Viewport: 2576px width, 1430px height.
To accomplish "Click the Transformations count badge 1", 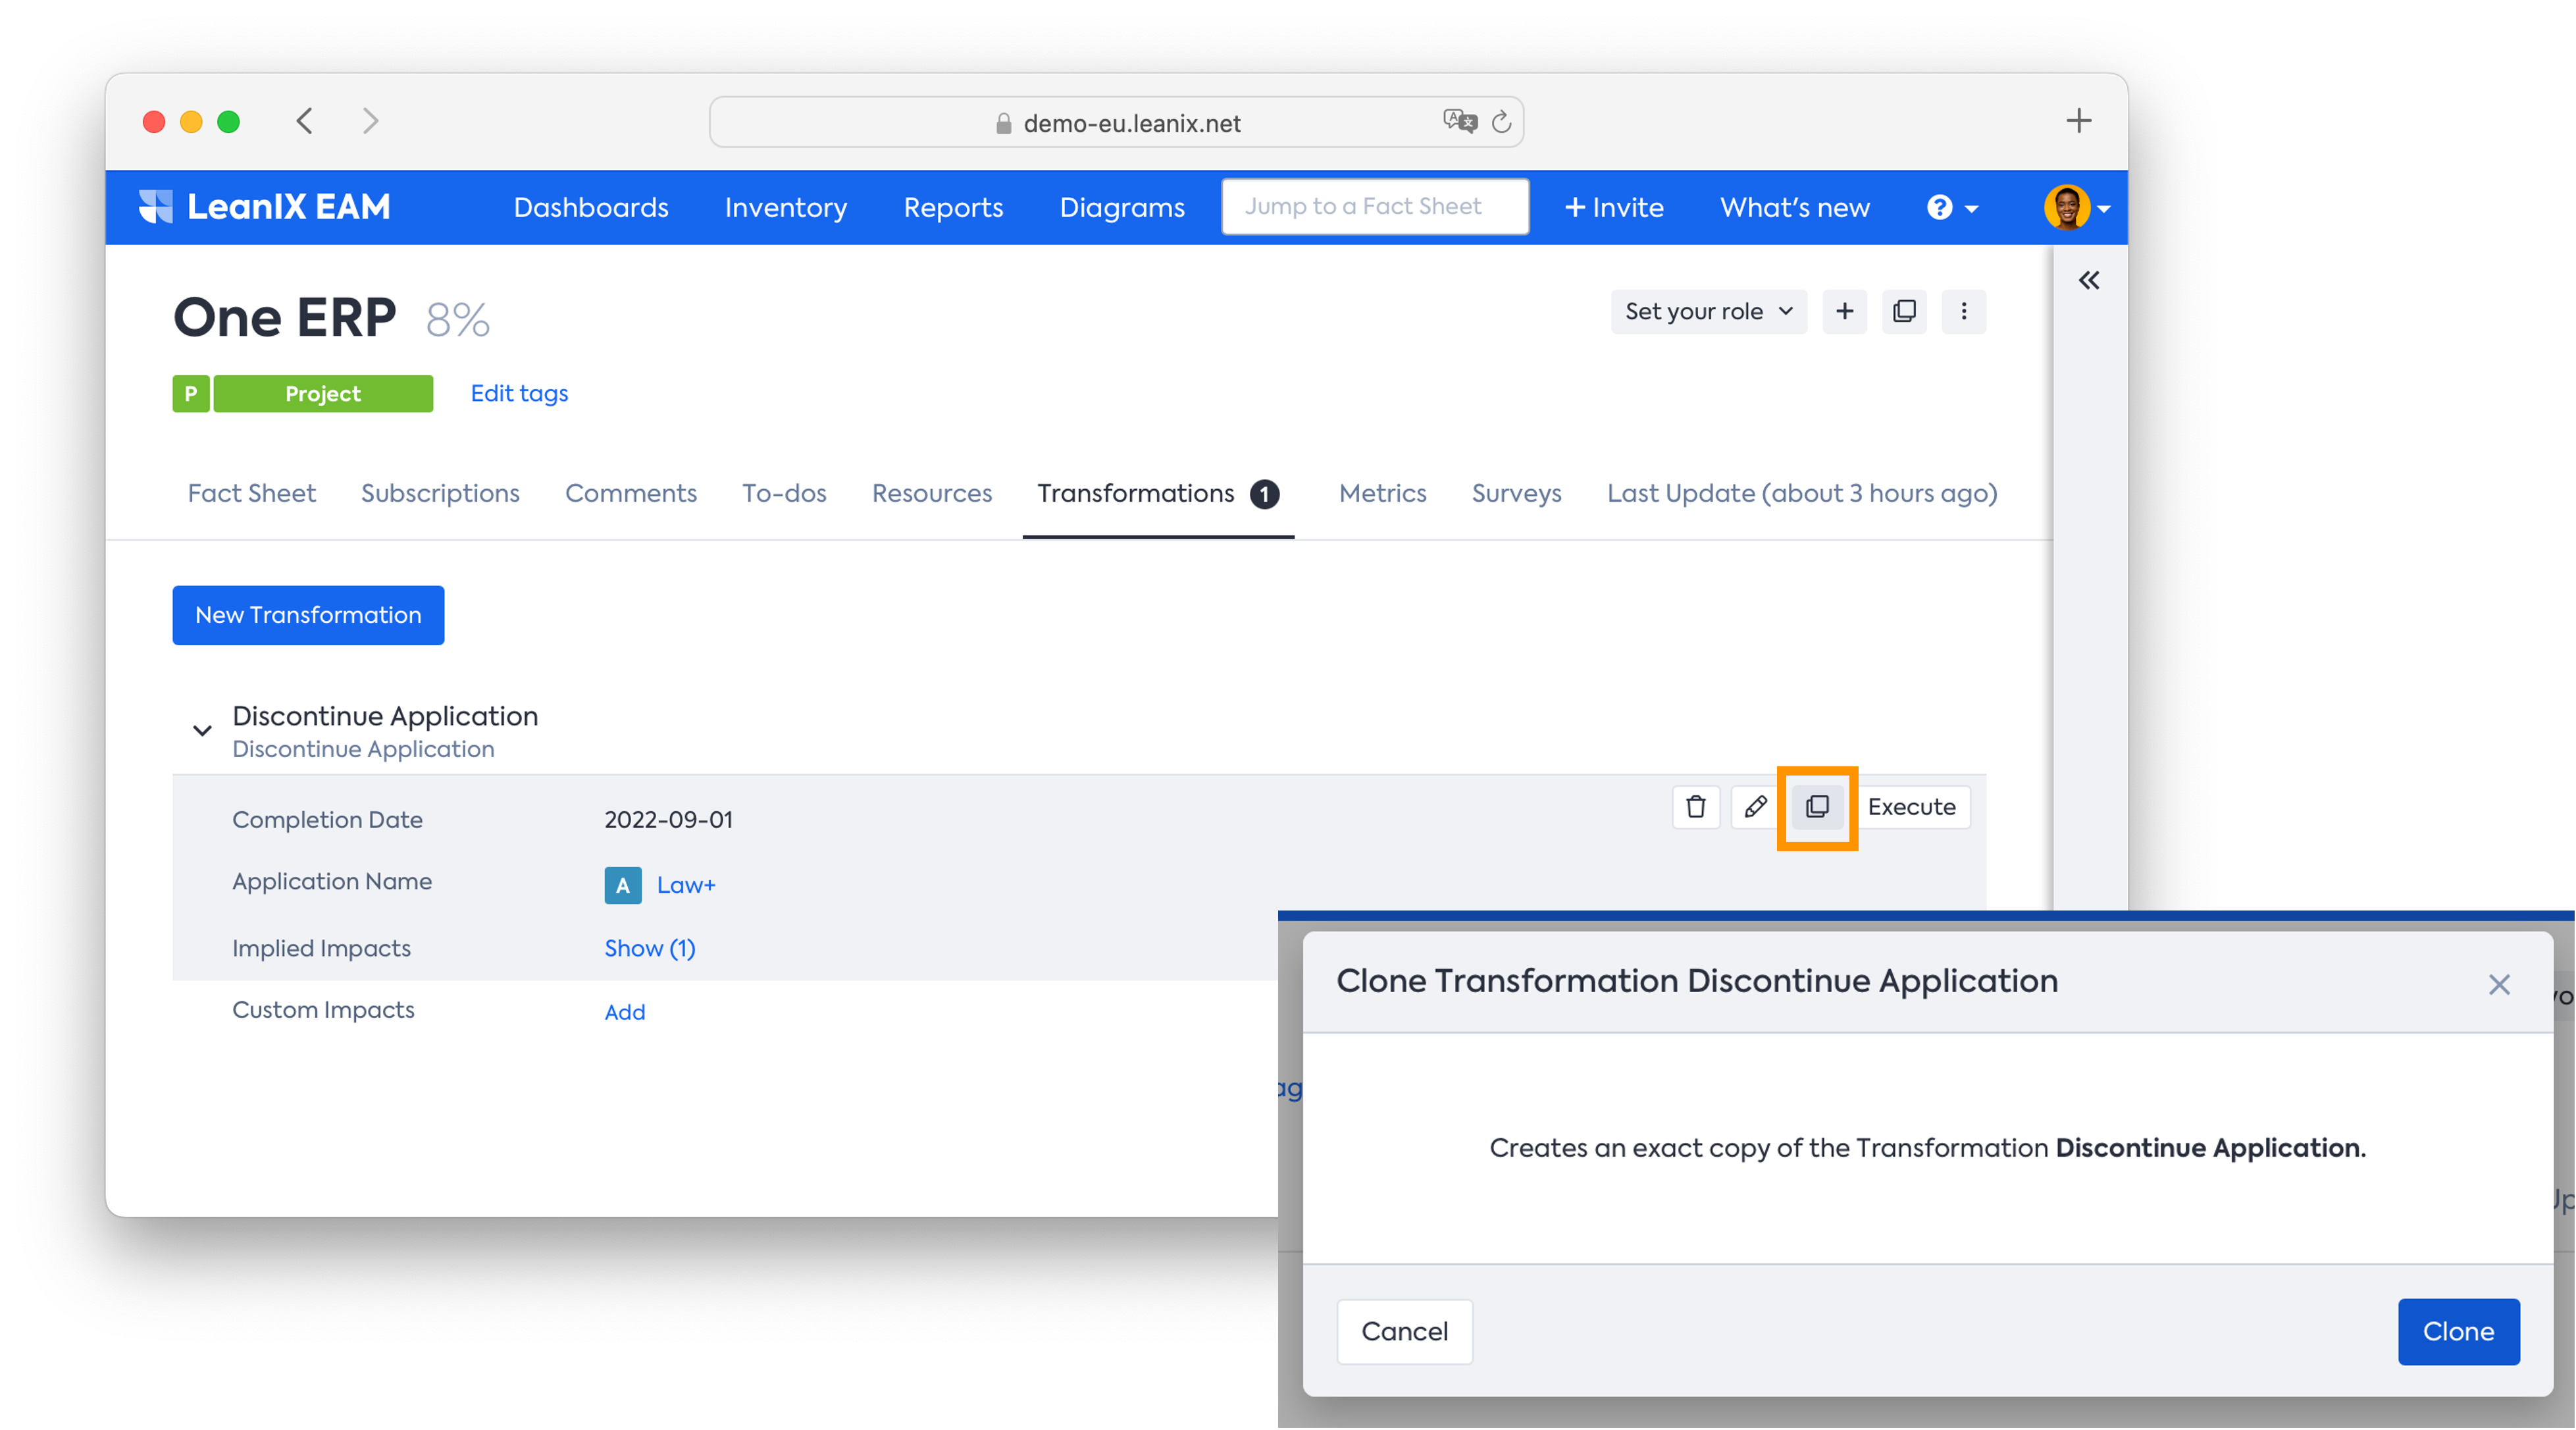I will (1264, 494).
